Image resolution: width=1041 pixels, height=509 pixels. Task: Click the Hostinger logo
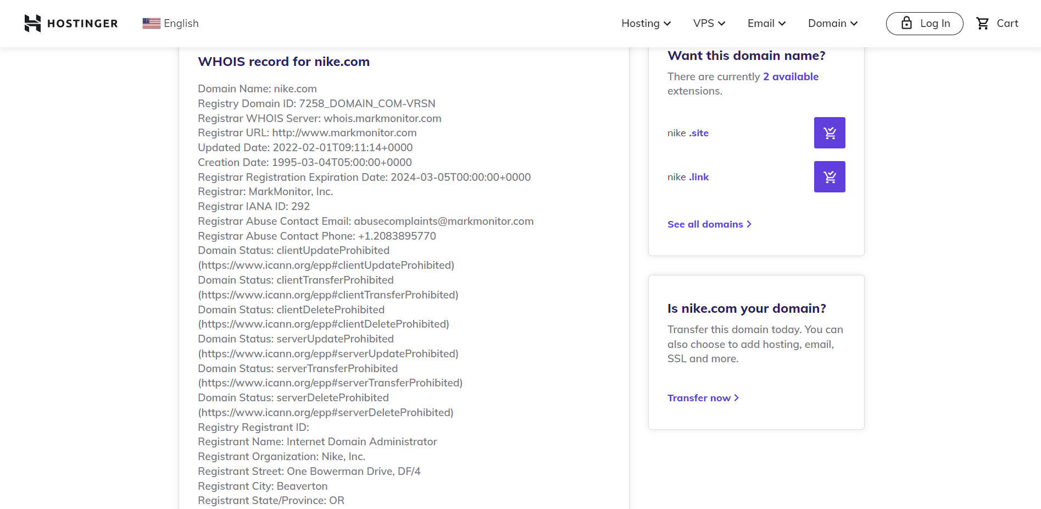click(71, 23)
